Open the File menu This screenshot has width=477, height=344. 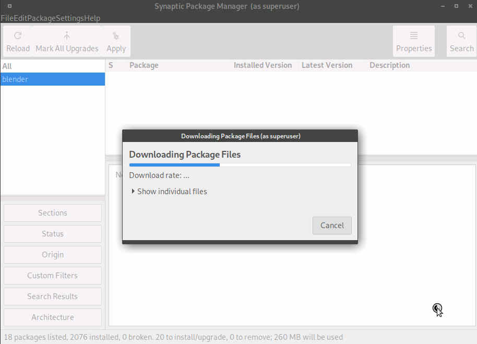coord(7,18)
